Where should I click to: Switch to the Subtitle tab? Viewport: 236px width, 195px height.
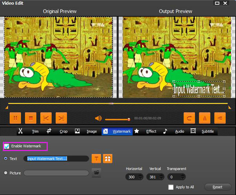208,131
